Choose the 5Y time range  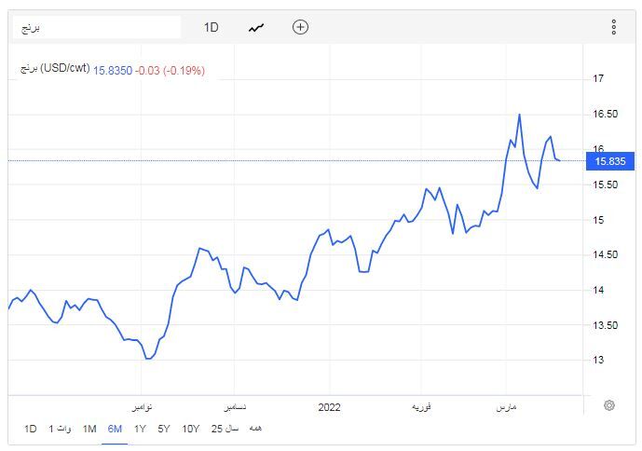pyautogui.click(x=164, y=429)
